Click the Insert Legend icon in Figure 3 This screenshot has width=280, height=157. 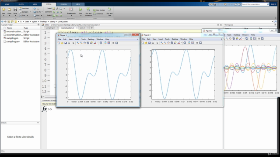[x=192, y=43]
